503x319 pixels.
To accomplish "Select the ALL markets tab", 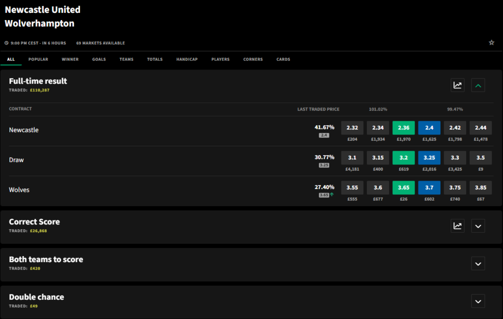I will click(11, 59).
